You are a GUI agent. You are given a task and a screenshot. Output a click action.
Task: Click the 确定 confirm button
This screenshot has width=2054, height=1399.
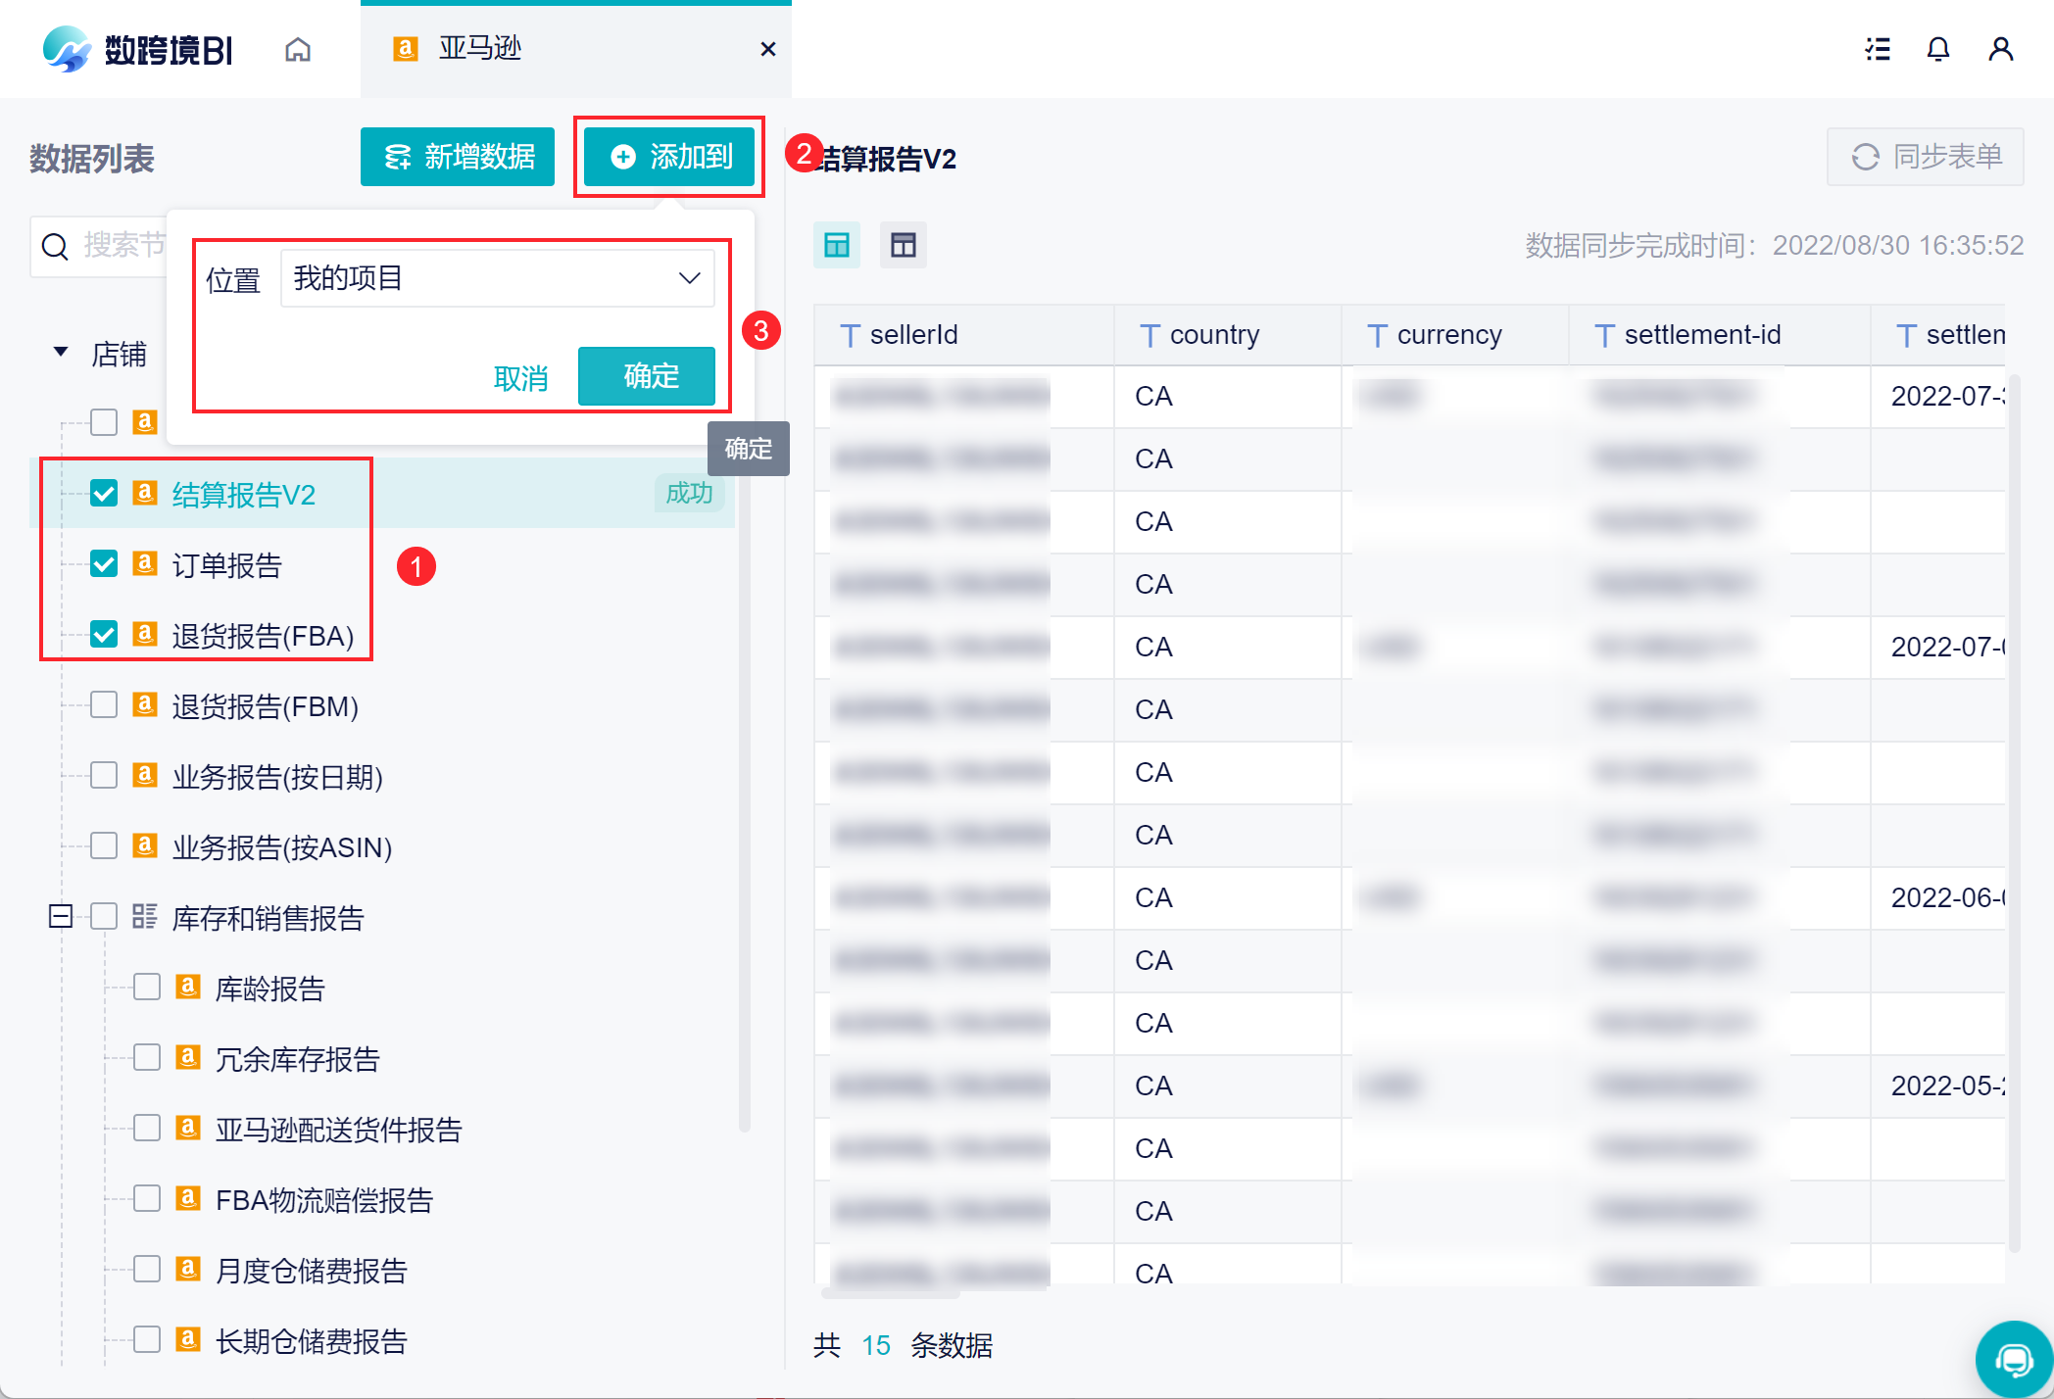click(647, 376)
